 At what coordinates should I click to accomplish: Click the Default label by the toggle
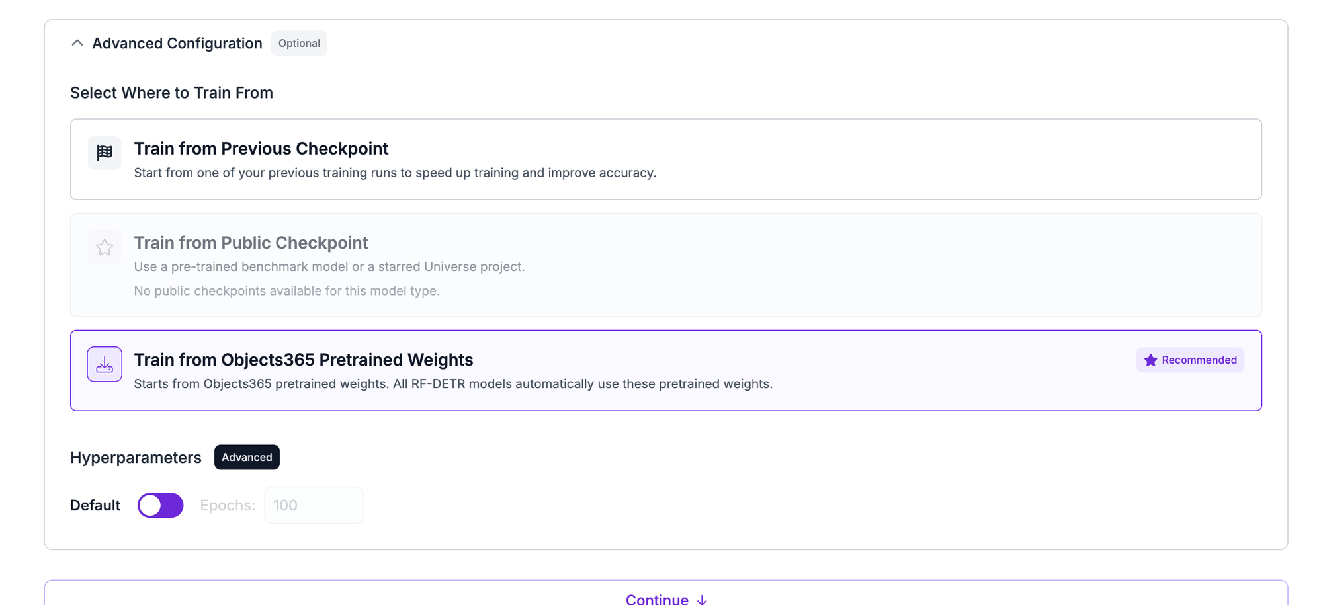(x=95, y=505)
